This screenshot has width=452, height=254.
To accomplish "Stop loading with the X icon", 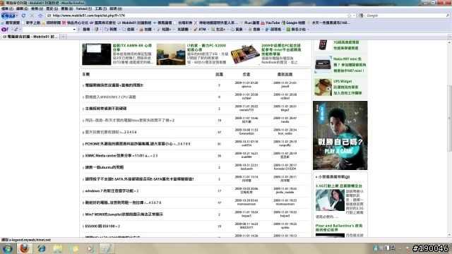I will pos(32,16).
